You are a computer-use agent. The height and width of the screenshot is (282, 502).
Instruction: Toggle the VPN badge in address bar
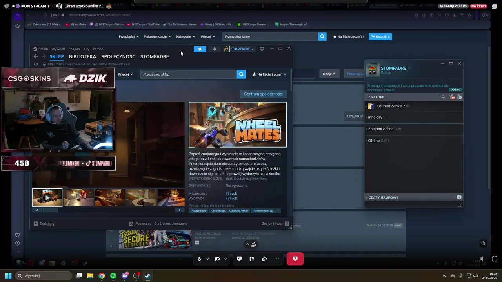pos(55,15)
